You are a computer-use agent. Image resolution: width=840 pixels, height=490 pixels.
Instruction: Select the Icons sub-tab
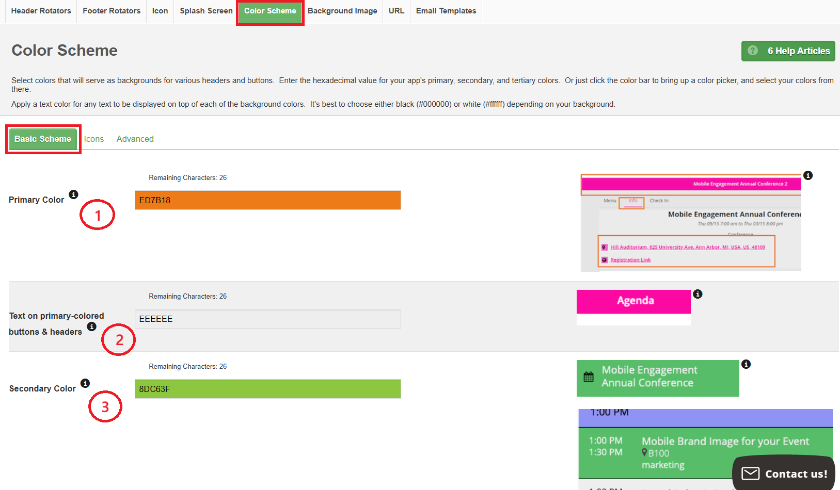coord(94,139)
